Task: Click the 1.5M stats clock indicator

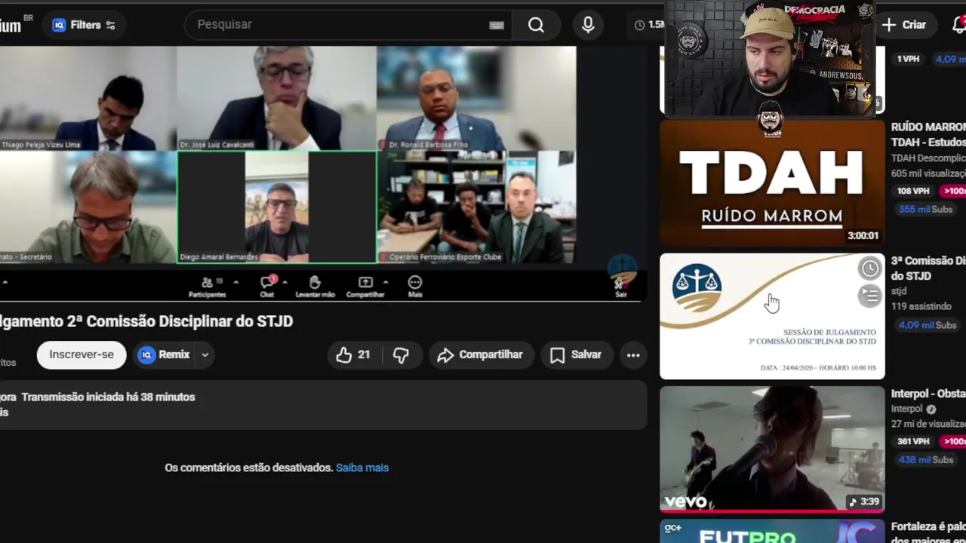Action: tap(650, 25)
